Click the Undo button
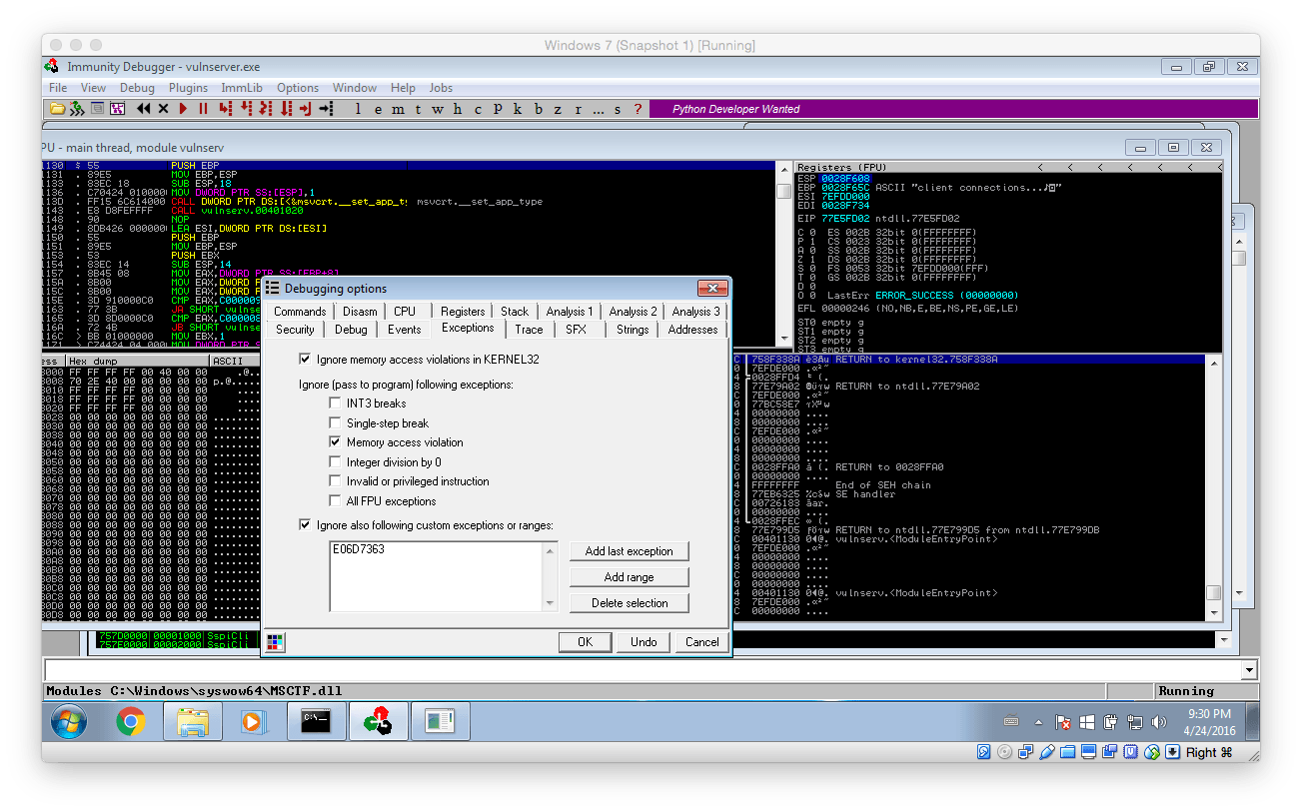The width and height of the screenshot is (1302, 812). (x=644, y=642)
